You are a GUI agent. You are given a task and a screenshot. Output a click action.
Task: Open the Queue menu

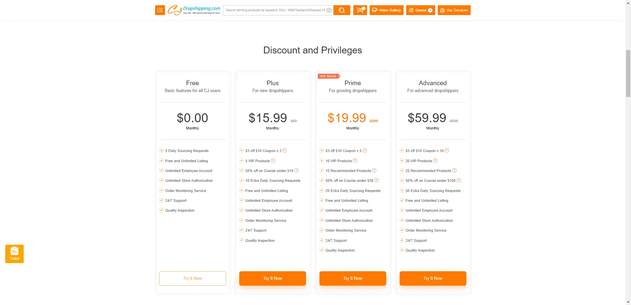420,10
